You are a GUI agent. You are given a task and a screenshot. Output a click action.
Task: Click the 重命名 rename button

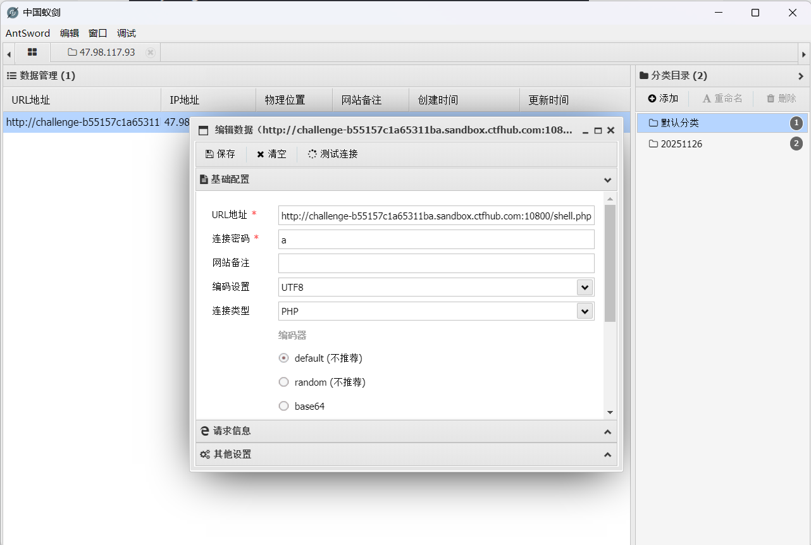(722, 99)
